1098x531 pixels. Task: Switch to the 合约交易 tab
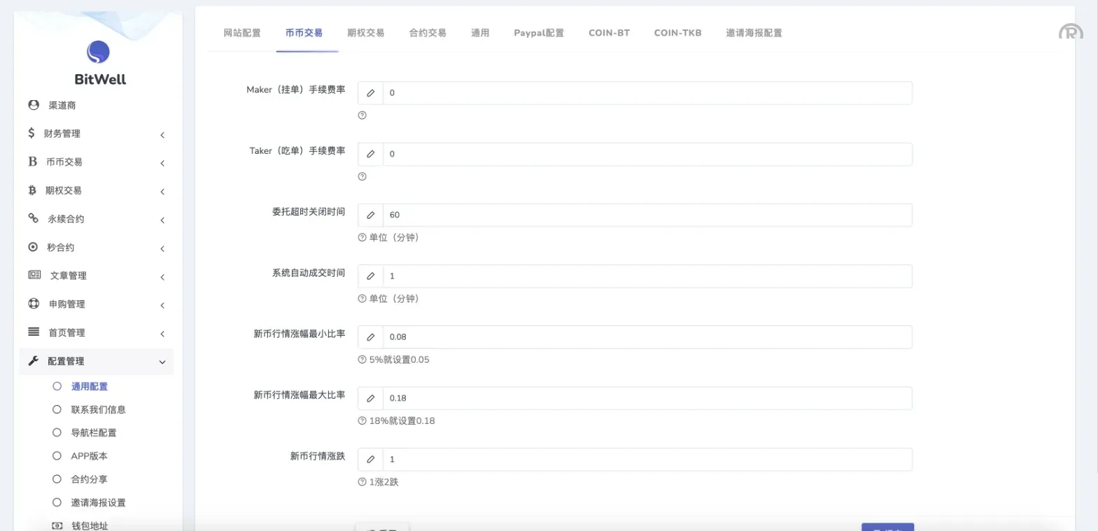click(x=428, y=33)
